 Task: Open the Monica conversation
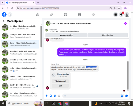20,61
